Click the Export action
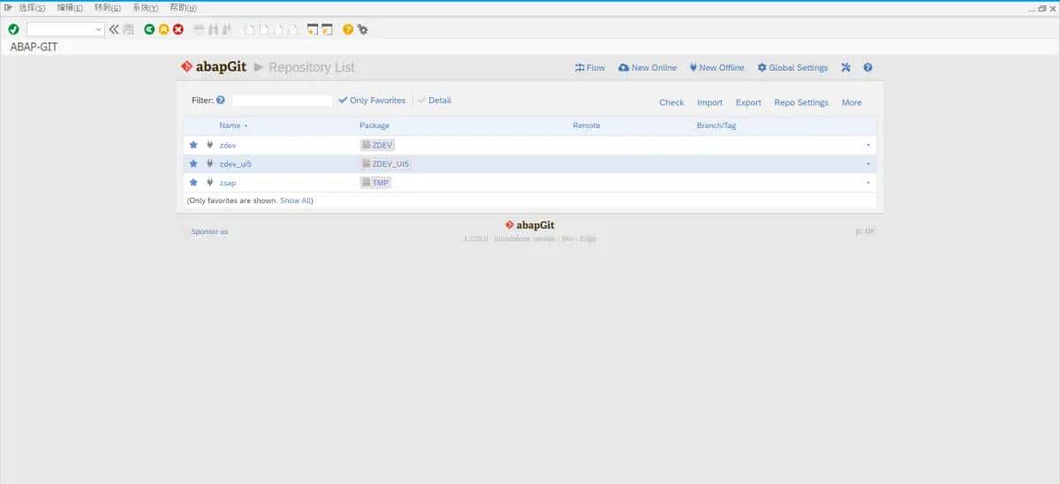Image resolution: width=1060 pixels, height=484 pixels. click(748, 102)
